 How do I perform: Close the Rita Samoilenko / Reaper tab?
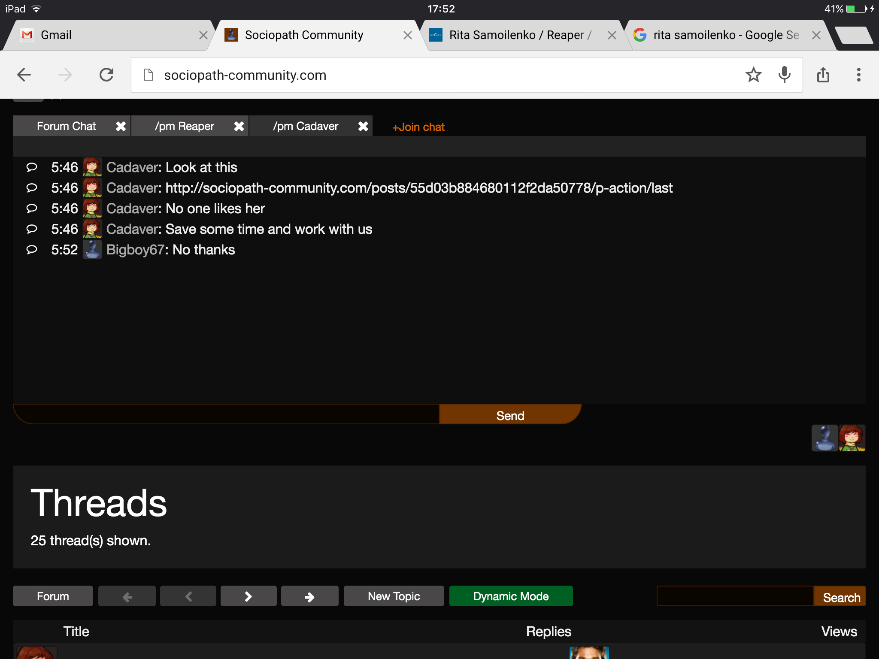(612, 35)
